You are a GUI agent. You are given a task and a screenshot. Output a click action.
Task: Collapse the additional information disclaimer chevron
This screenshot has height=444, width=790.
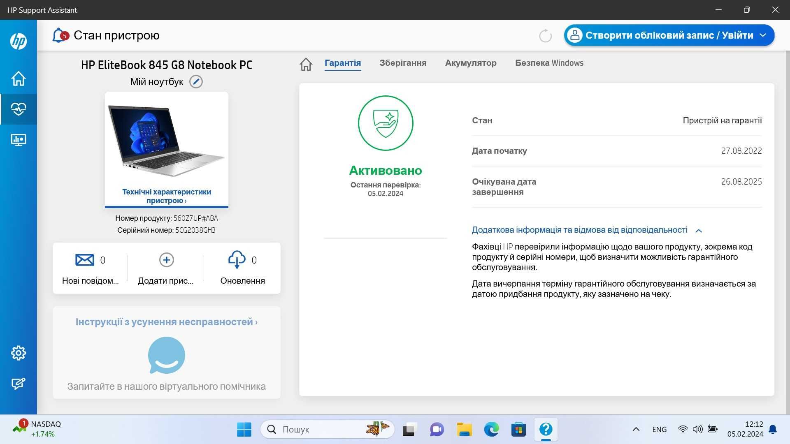pyautogui.click(x=699, y=231)
